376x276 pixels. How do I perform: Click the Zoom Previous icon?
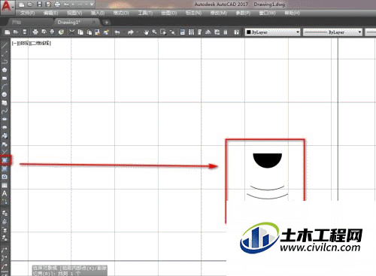coord(172,32)
